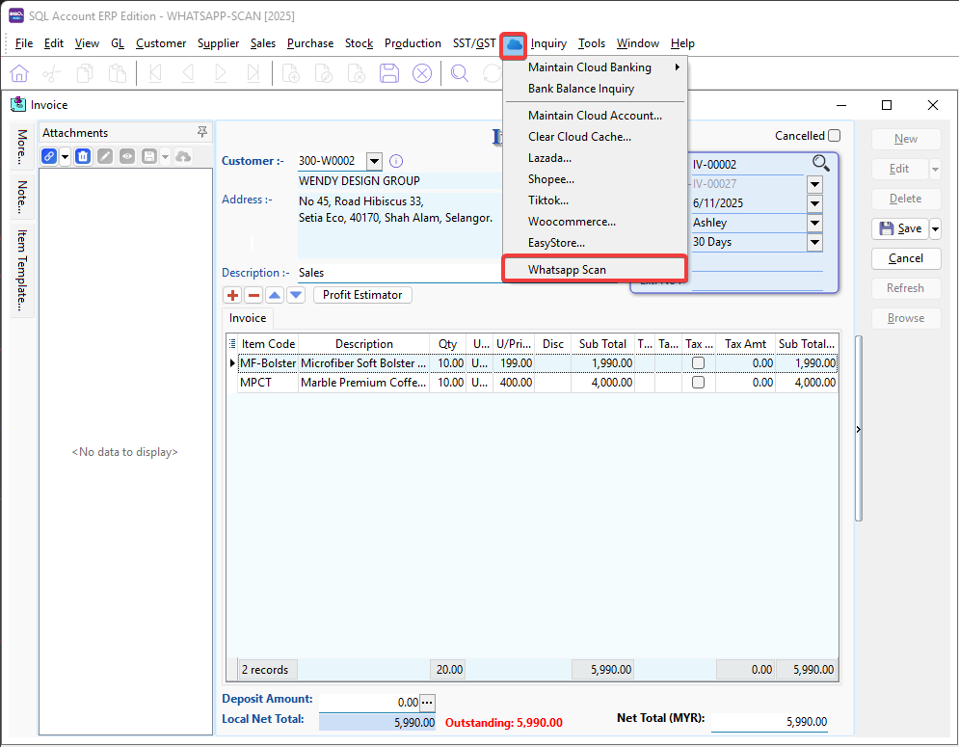The height and width of the screenshot is (747, 959).
Task: Tick the Tax checkbox for MF-Bolster row
Action: coord(698,363)
